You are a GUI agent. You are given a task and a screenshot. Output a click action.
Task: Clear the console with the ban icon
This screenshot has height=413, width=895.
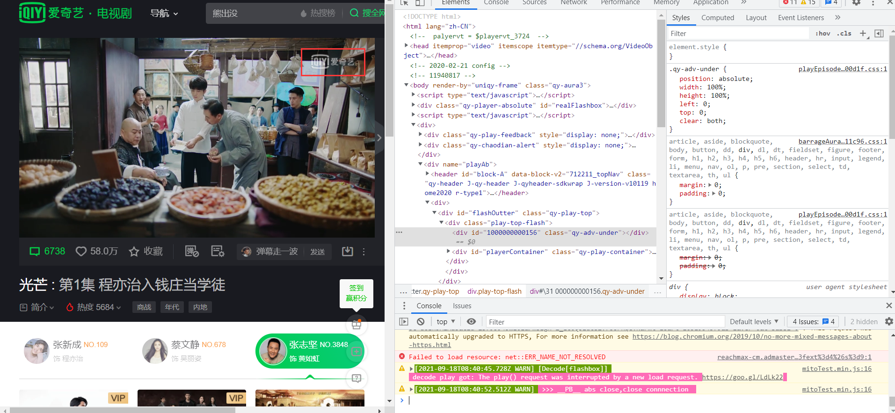pyautogui.click(x=421, y=322)
